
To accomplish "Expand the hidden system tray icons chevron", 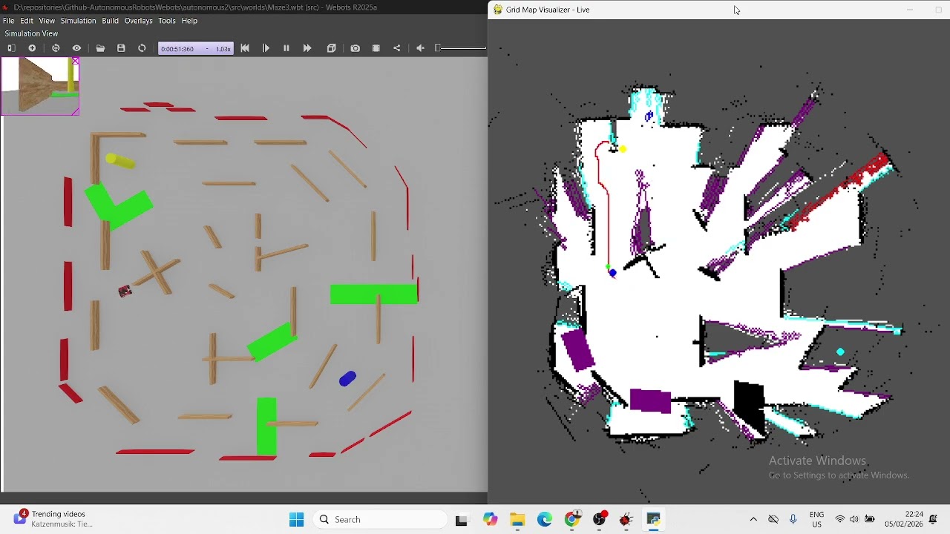I will click(x=753, y=519).
